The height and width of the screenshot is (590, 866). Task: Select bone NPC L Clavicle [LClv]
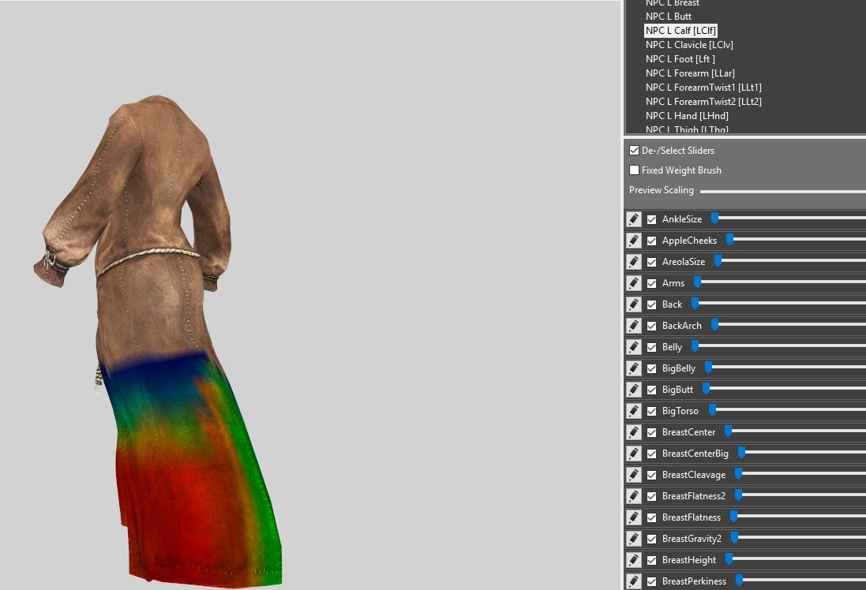click(689, 45)
